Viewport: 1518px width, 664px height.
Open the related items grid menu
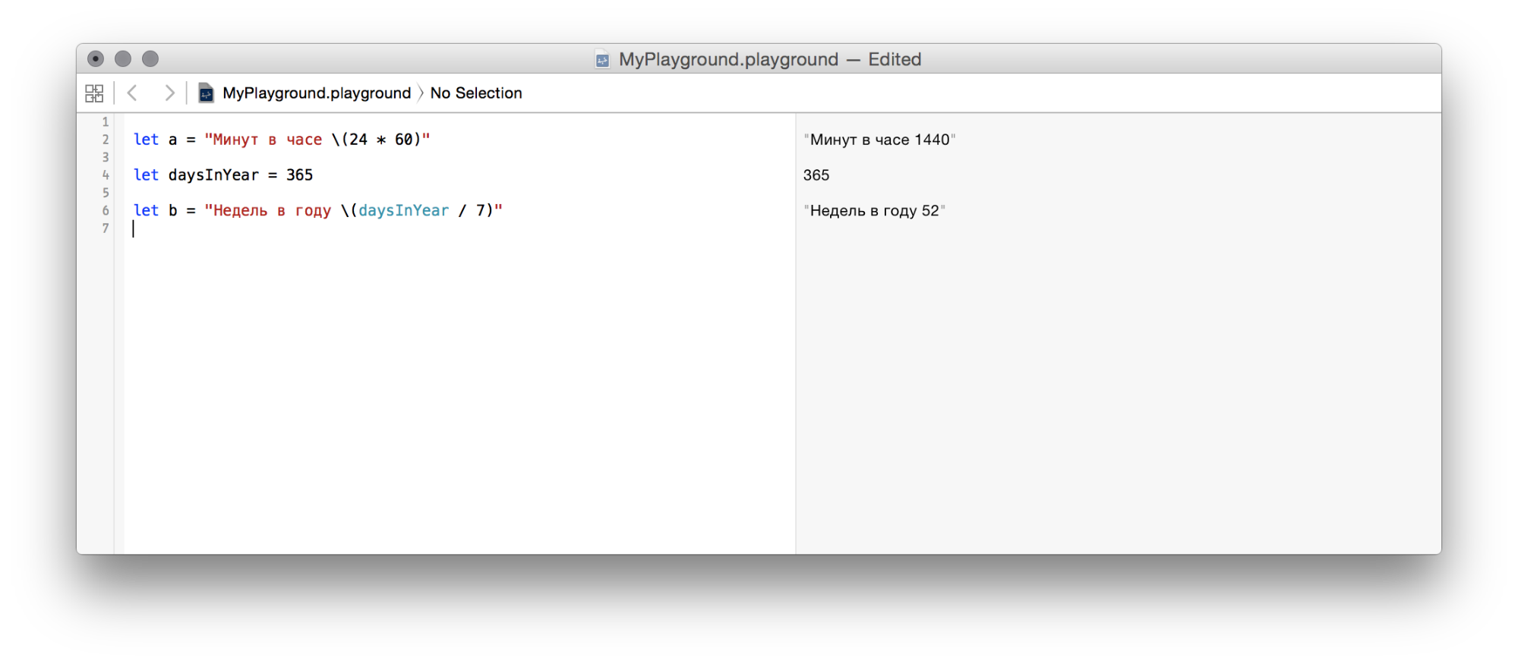[94, 93]
